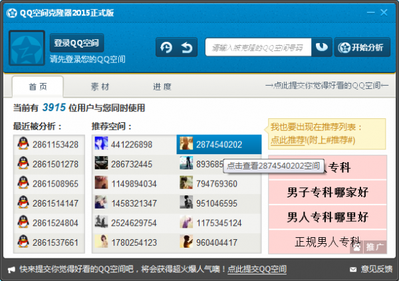Click avatar thumbnail of 286732445
The height and width of the screenshot is (281, 399).
101,163
